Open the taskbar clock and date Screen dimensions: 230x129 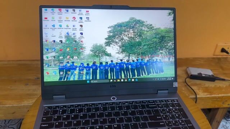[169, 79]
